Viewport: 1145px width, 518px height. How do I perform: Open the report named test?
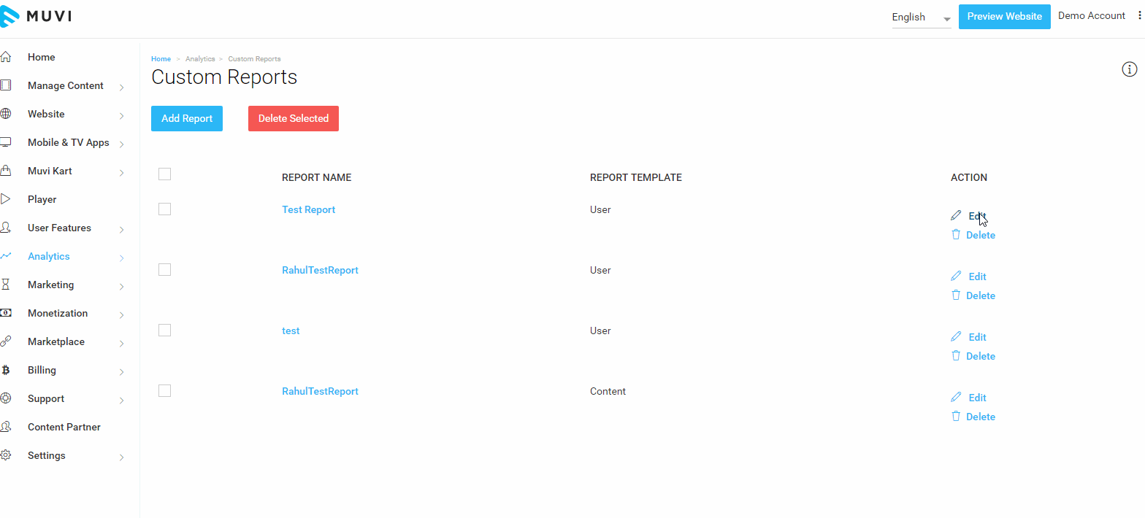291,330
